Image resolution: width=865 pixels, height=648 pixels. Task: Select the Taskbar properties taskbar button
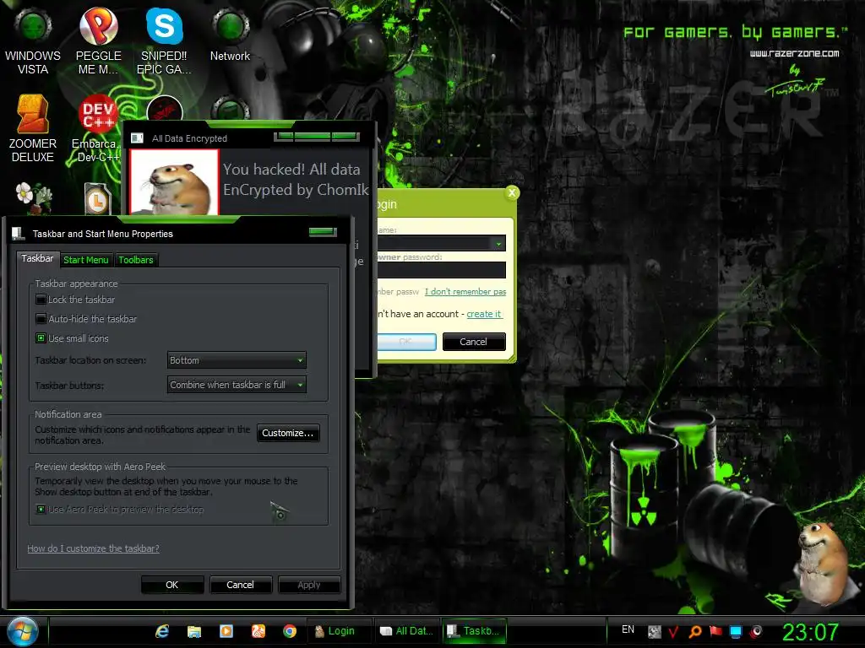(x=474, y=631)
